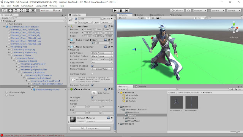This screenshot has height=137, width=243.
Task: Click the Default-Material preview sphere
Action: click(73, 119)
